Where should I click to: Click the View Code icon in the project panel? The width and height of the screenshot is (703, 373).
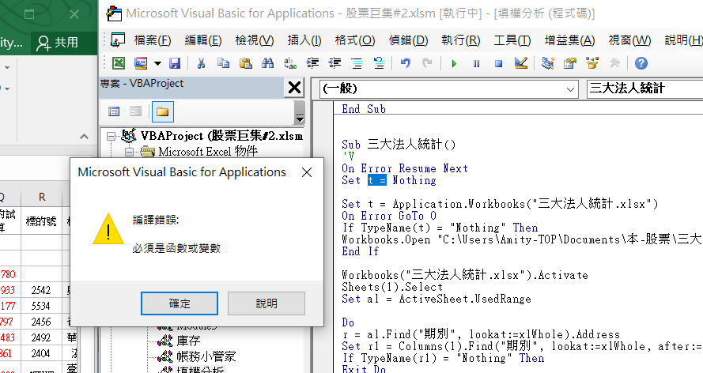coord(114,111)
